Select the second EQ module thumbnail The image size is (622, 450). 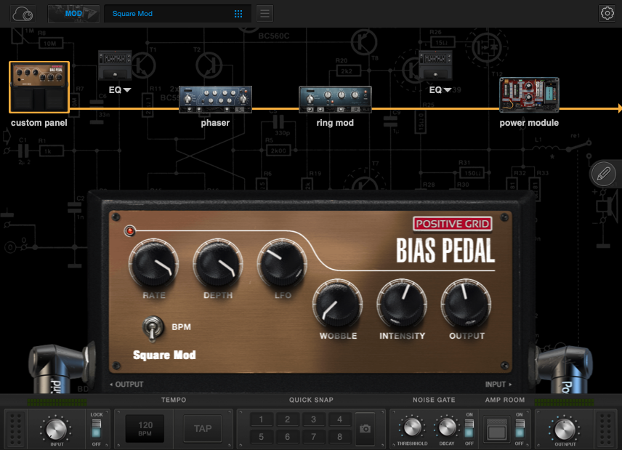tap(435, 65)
